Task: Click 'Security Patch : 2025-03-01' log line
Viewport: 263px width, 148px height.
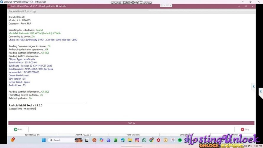Action: coord(23,62)
